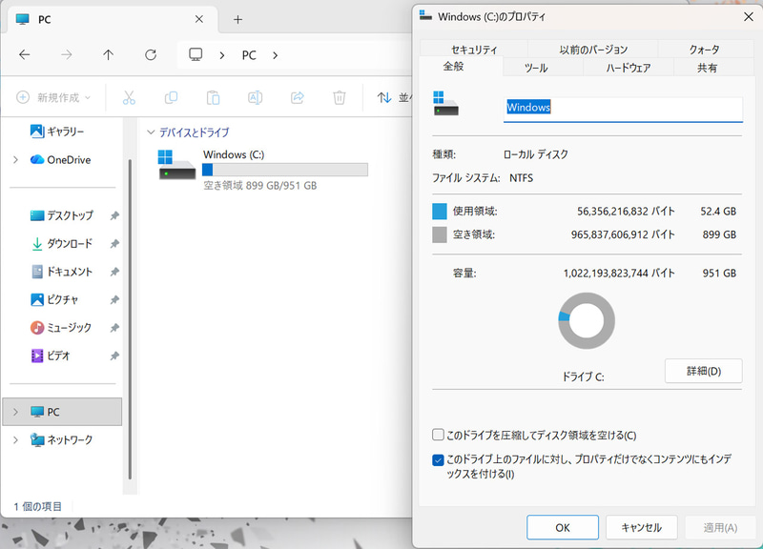Expand the PC item in the sidebar
The width and height of the screenshot is (763, 549).
click(17, 411)
